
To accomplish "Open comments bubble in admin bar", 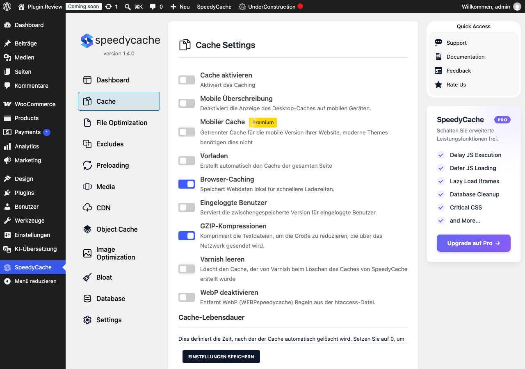I will 153,7.
